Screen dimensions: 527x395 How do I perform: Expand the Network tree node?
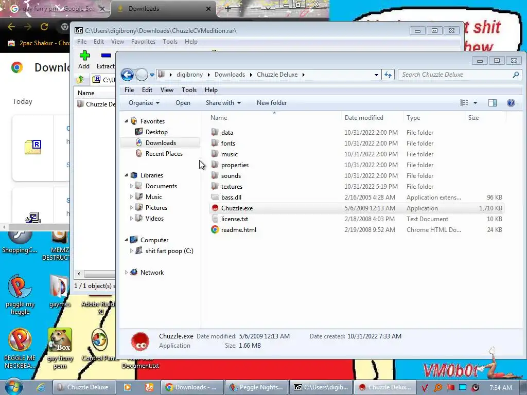[127, 273]
